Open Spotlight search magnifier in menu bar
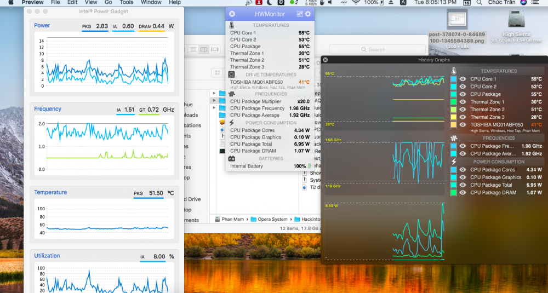548x293 pixels. (x=479, y=2)
